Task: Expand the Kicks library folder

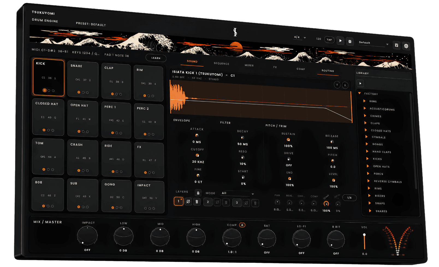Action: (x=367, y=159)
